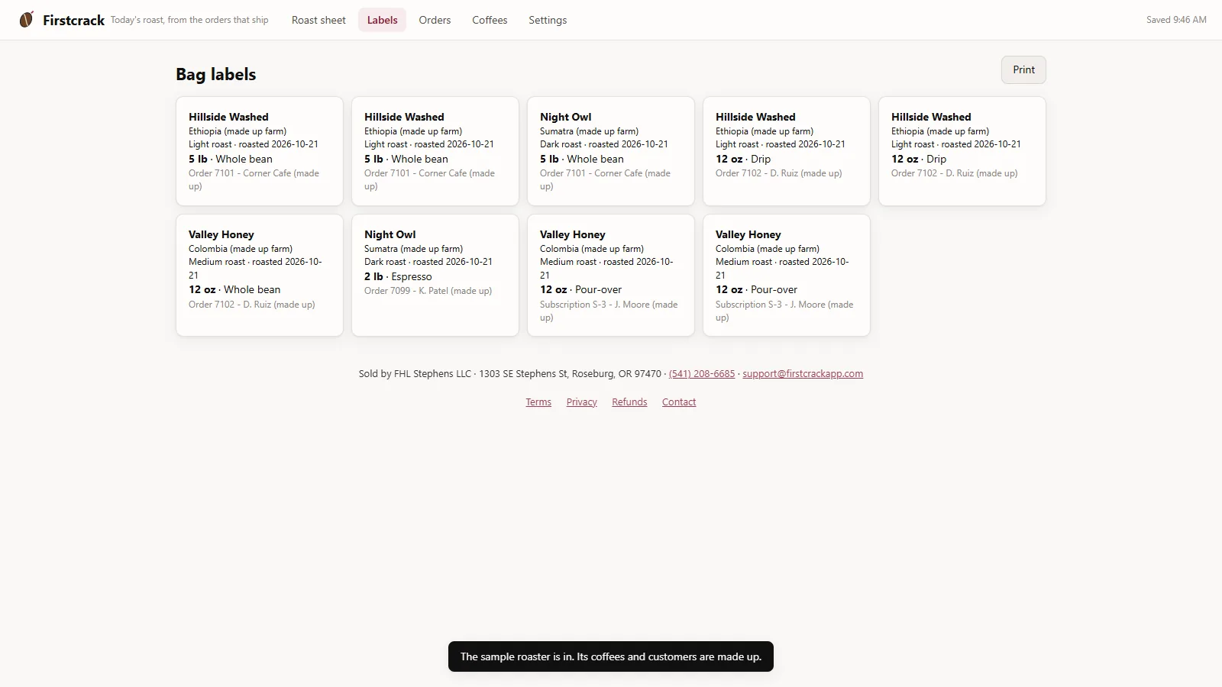The image size is (1222, 687).
Task: Click the Bag labels heading
Action: (215, 74)
